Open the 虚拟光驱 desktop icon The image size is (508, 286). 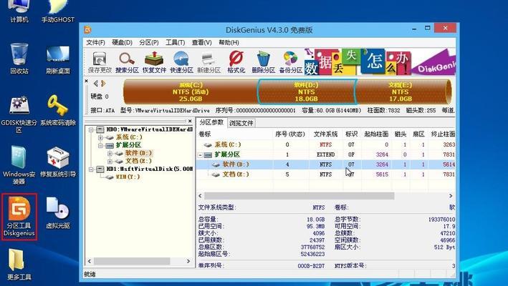58,212
